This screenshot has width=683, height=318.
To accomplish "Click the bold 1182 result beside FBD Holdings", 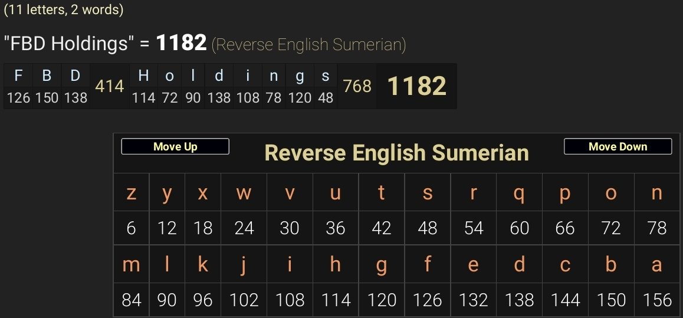I will pos(181,42).
